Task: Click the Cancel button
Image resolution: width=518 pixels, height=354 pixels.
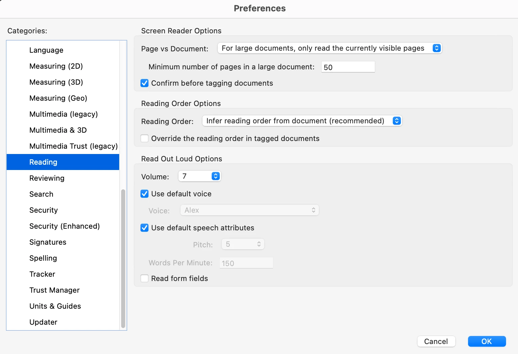Action: pyautogui.click(x=436, y=341)
